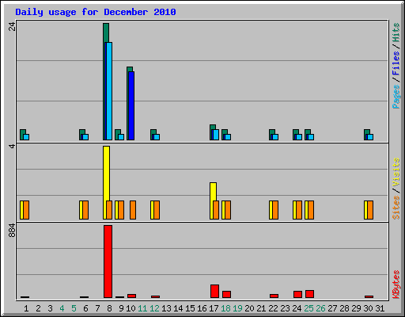Screen dimensions: 405x317
Task: Click the cyan Pages bar for day 17
Action: click(x=216, y=135)
